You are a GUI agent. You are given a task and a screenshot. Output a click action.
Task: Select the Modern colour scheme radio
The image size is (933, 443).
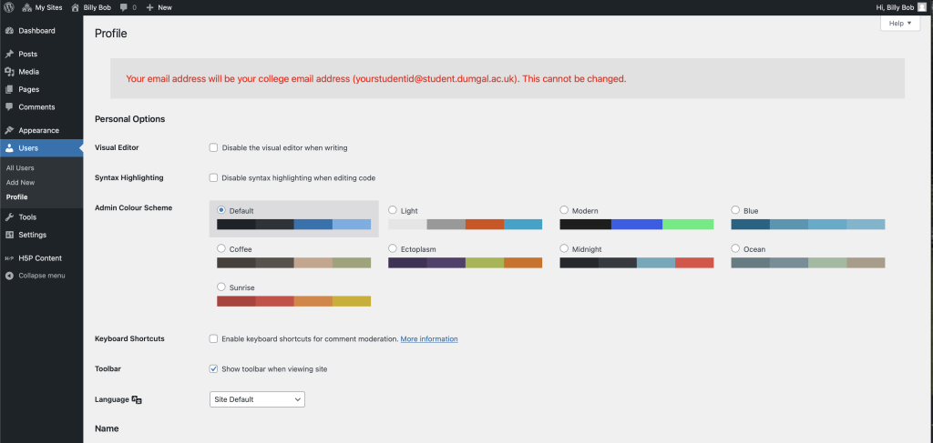[x=564, y=210]
